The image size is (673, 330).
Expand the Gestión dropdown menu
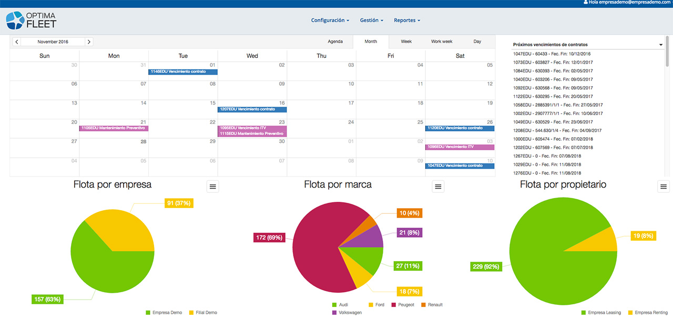click(x=371, y=20)
